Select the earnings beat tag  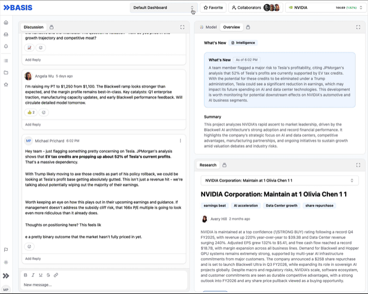pyautogui.click(x=215, y=206)
